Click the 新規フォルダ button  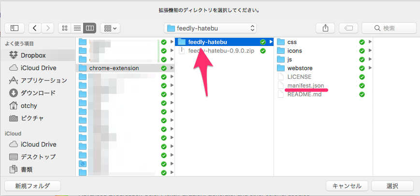(33, 186)
